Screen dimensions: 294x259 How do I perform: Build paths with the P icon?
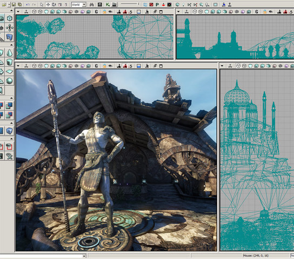[157, 4]
